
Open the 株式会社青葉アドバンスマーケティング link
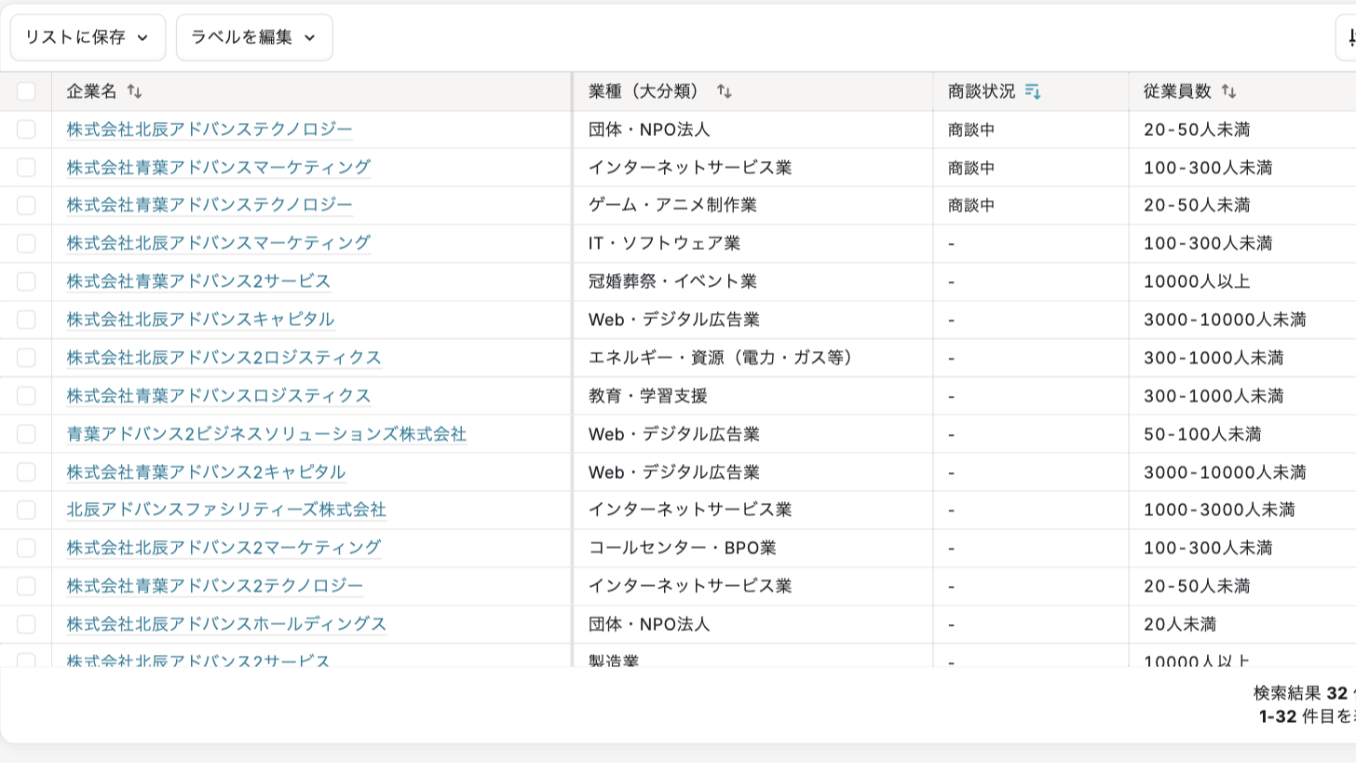(219, 168)
